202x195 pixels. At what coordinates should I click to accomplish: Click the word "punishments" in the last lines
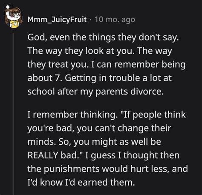click(x=72, y=169)
